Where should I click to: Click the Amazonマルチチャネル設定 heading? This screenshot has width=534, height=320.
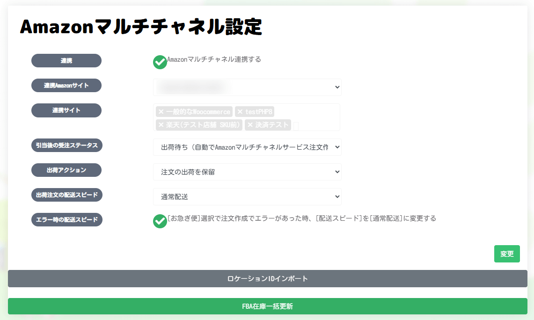141,27
